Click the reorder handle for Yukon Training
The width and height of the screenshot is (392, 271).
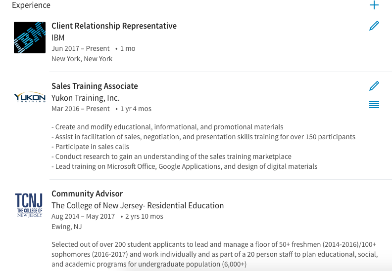pyautogui.click(x=374, y=105)
